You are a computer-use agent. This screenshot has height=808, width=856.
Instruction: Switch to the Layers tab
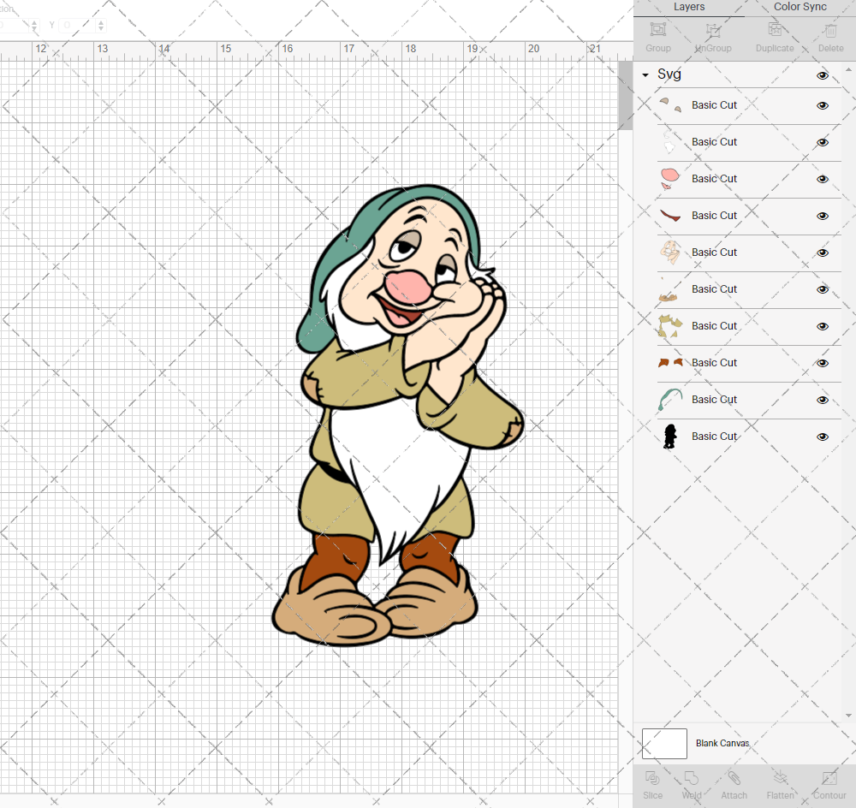689,7
